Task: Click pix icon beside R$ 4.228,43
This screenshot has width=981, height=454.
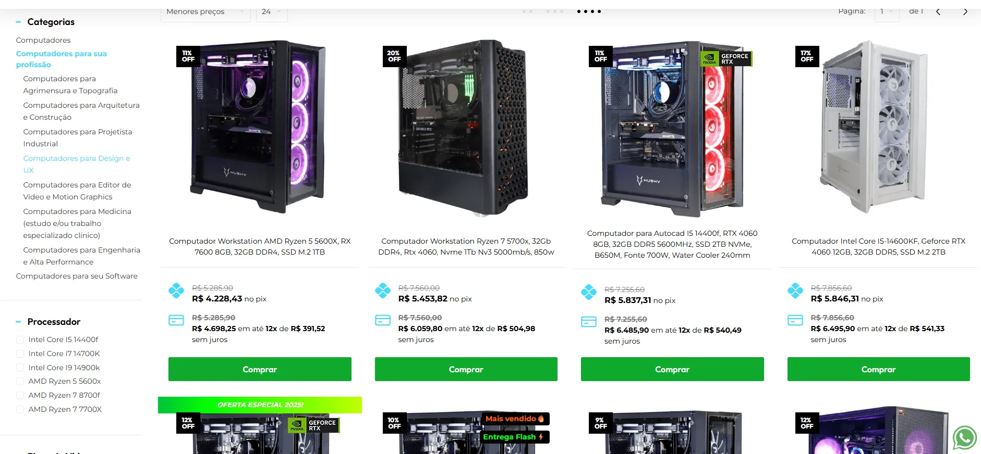Action: pyautogui.click(x=176, y=291)
